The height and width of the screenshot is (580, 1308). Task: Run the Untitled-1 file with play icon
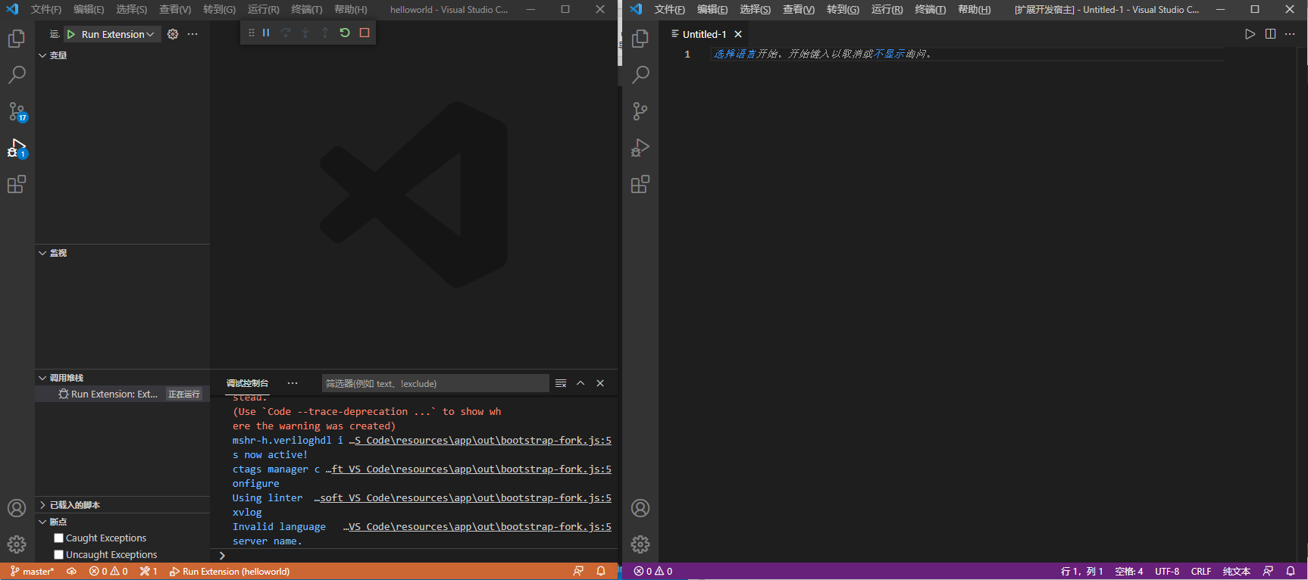(x=1250, y=34)
